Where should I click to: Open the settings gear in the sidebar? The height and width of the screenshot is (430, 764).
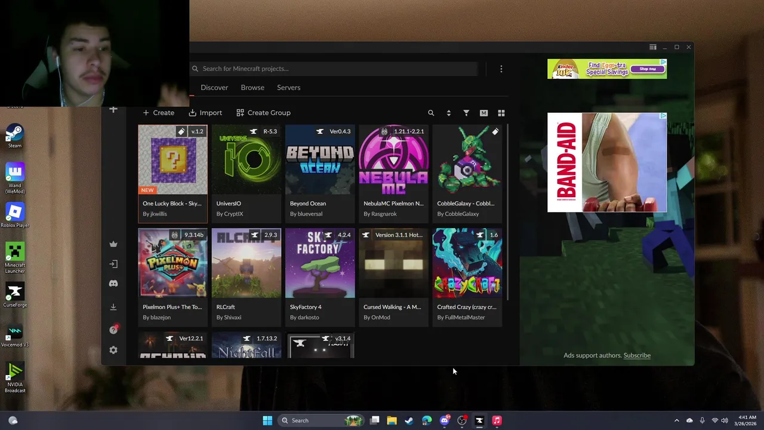pyautogui.click(x=113, y=350)
